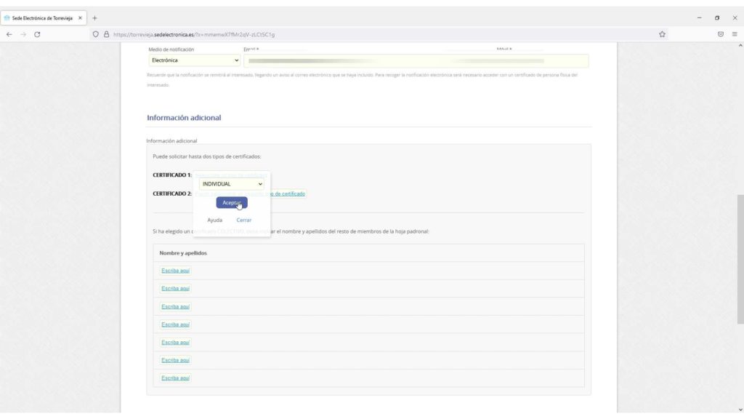Click the address bar URL
Screen dimensions: 744x419
click(x=193, y=34)
